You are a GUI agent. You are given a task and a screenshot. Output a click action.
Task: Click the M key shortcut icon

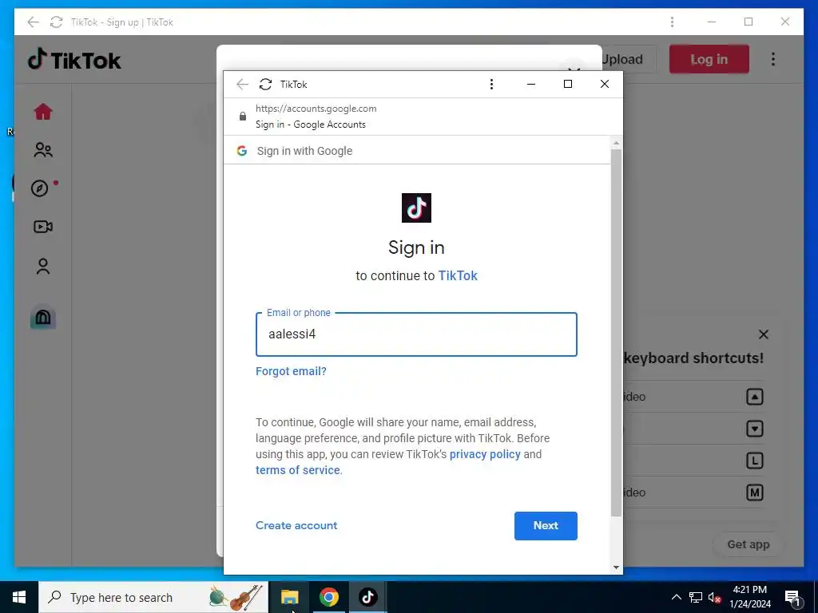coord(754,492)
